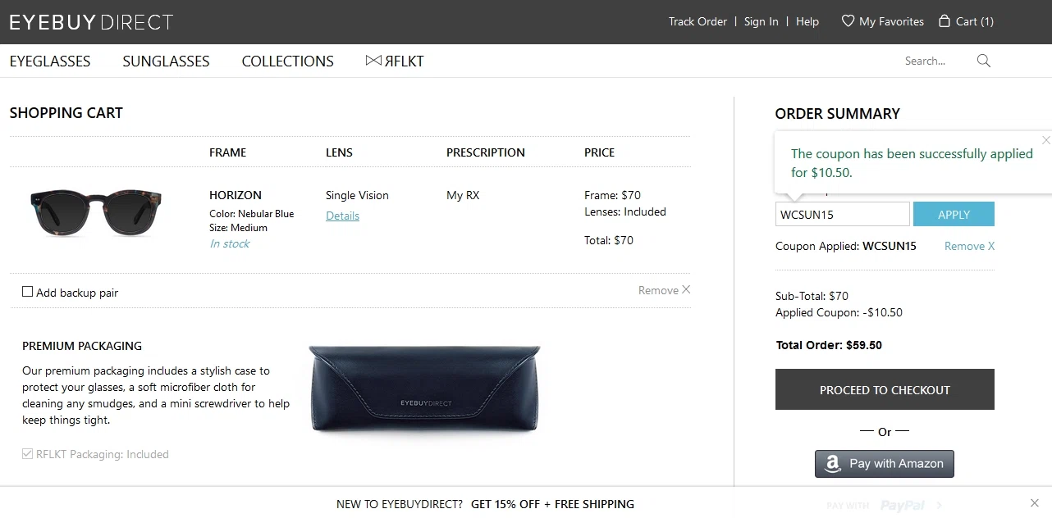This screenshot has height=518, width=1052.
Task: Open the Eyeglasses menu
Action: 50,61
